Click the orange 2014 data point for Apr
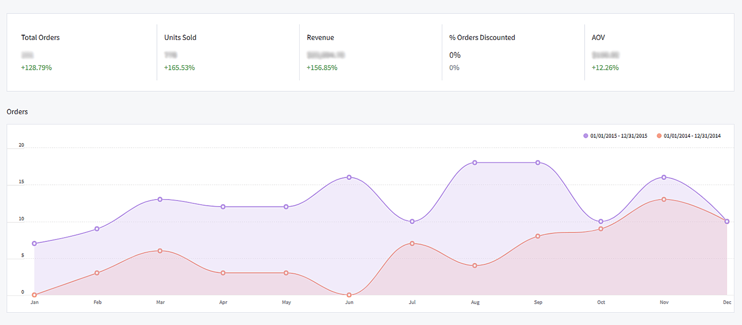This screenshot has height=325, width=742. coord(223,273)
